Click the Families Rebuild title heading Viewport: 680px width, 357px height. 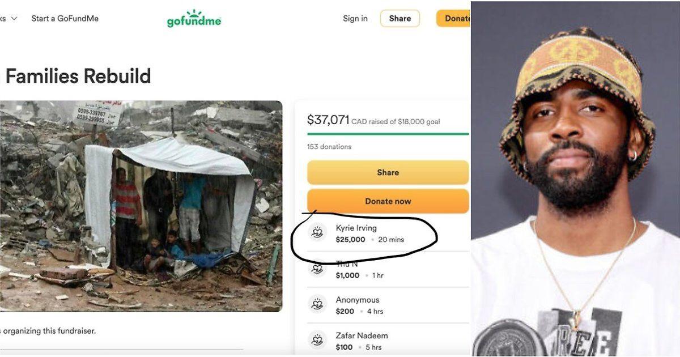pyautogui.click(x=78, y=76)
